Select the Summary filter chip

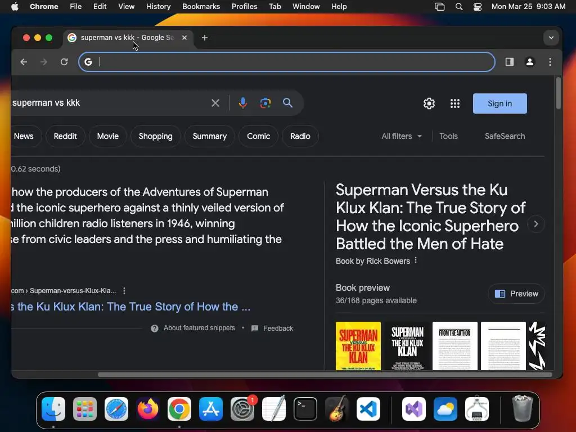[x=210, y=136]
